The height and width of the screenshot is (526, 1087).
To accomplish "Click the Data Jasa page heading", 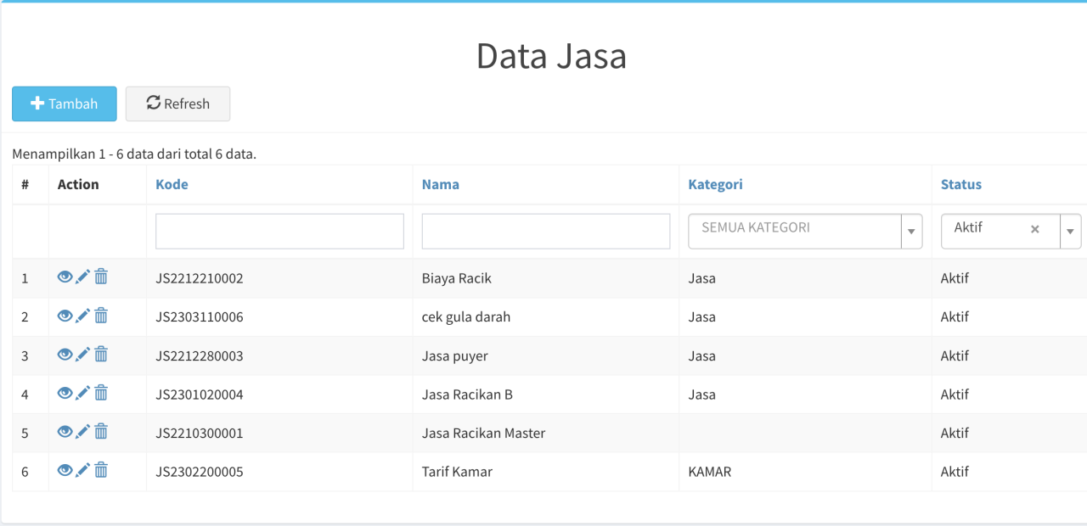I will click(x=551, y=56).
